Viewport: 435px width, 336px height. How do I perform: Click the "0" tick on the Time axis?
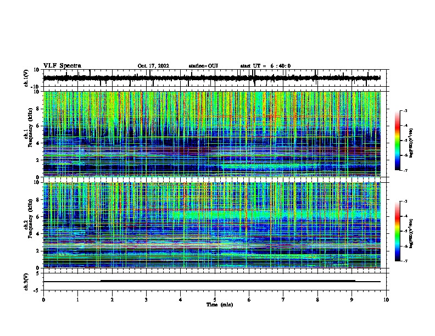click(x=43, y=300)
